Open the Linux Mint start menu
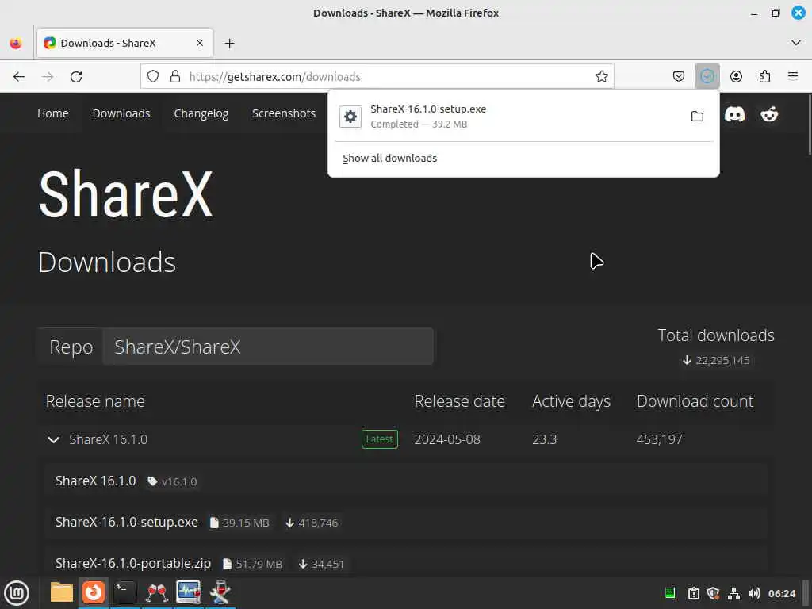Screen dimensions: 812x609 click(17, 593)
